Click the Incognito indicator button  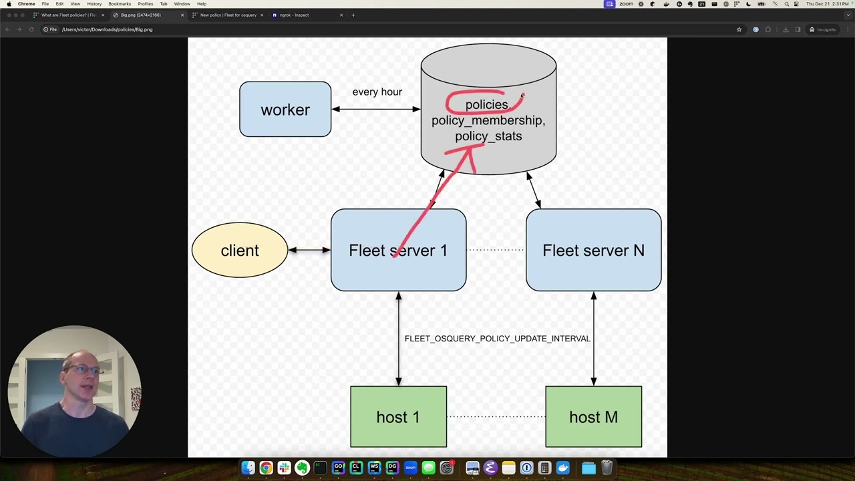pos(823,29)
